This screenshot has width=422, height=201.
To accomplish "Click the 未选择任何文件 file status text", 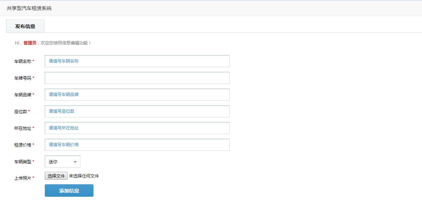I will click(84, 176).
